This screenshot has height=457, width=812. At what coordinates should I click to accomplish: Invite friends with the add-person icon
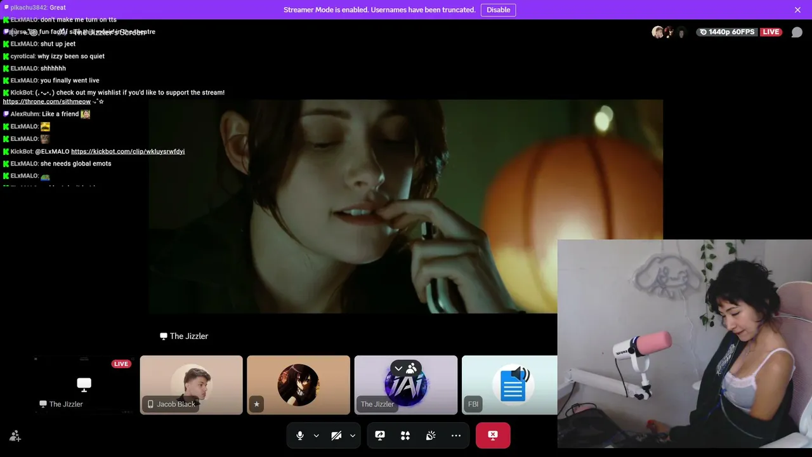[15, 436]
